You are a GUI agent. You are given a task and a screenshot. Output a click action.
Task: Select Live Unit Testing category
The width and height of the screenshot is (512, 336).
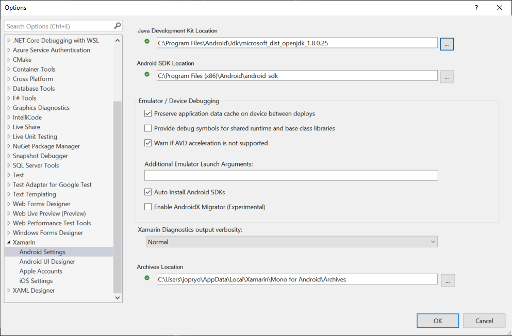point(35,137)
